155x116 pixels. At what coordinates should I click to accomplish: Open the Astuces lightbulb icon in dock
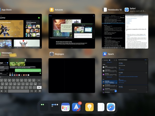pos(89,107)
